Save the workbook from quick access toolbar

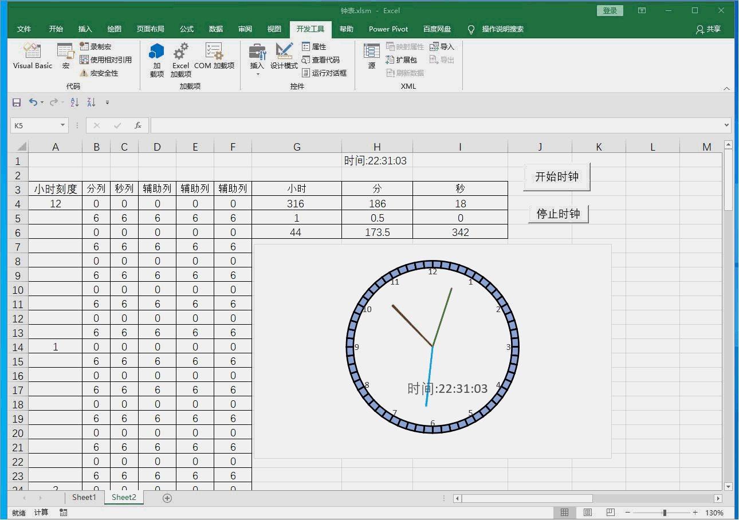17,103
